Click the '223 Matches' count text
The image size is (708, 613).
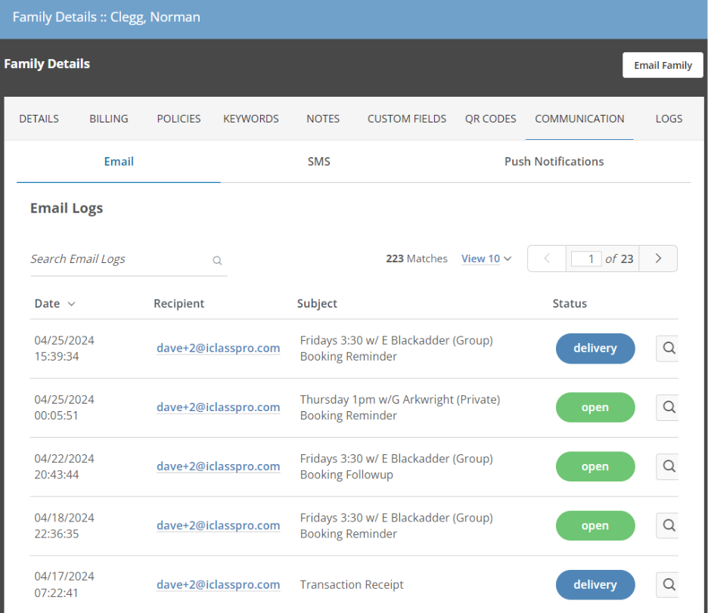coord(416,259)
